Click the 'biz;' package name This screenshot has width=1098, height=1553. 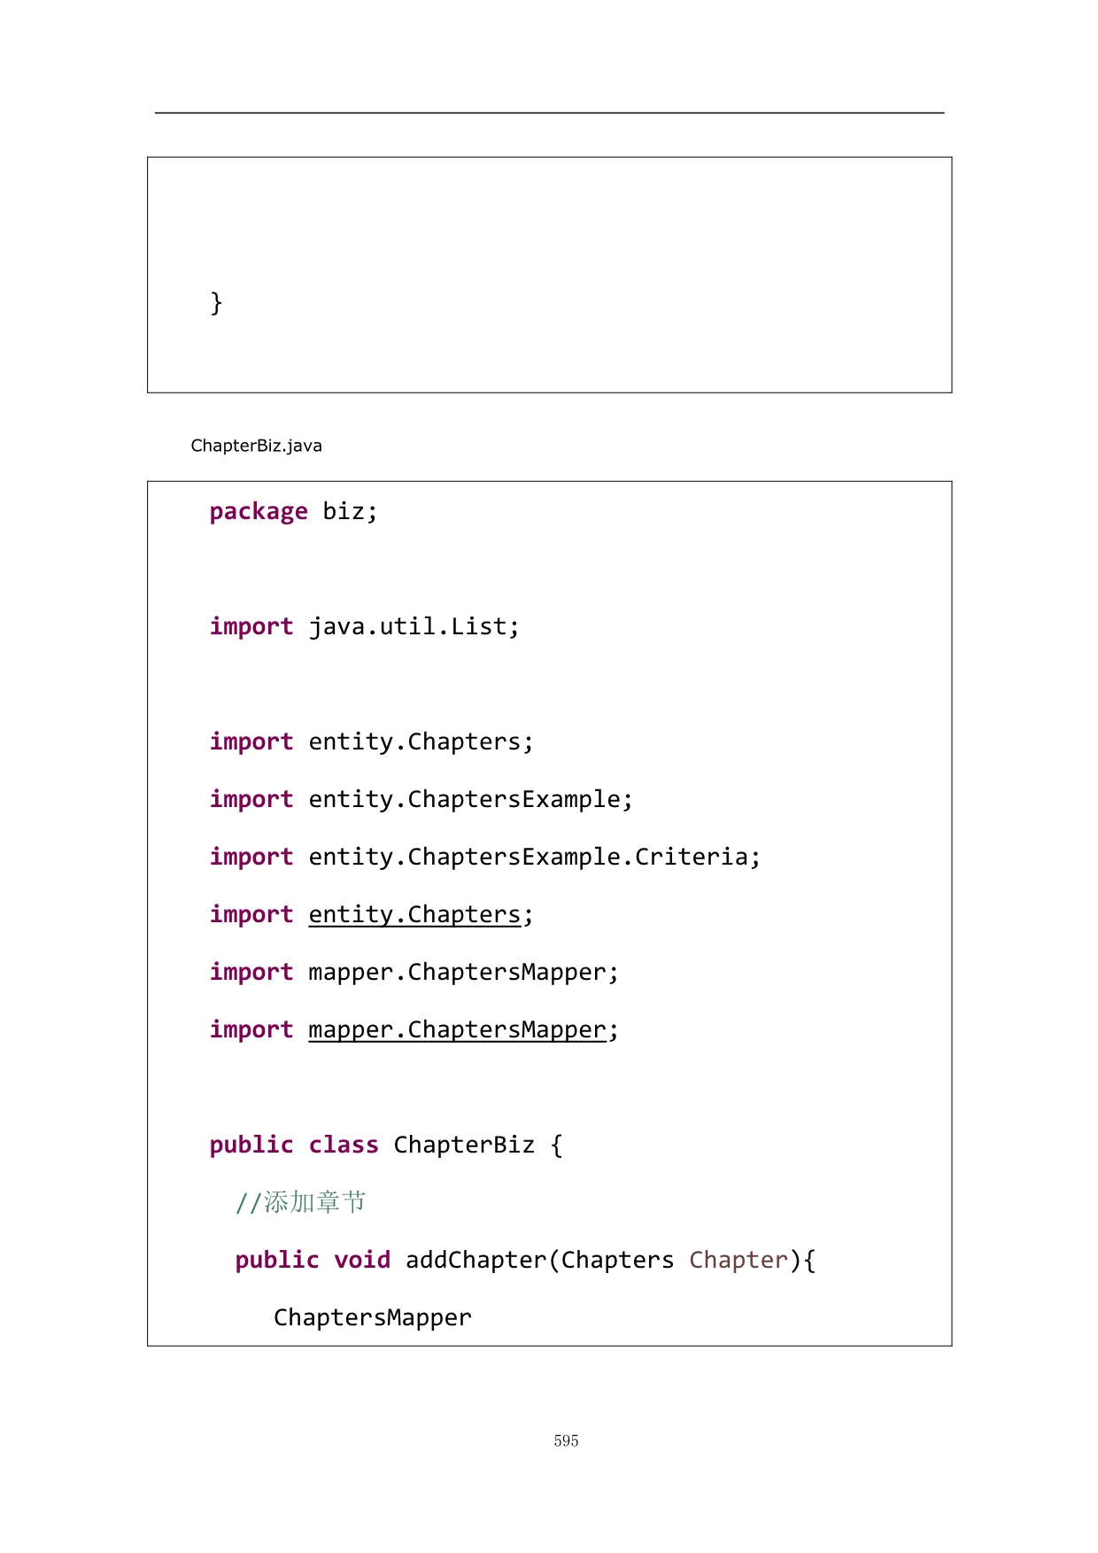pyautogui.click(x=350, y=511)
